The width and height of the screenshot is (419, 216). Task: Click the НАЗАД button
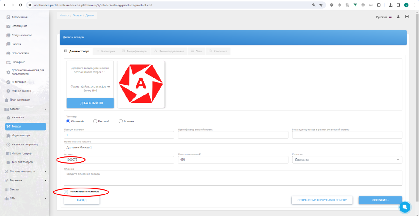[x=82, y=200]
